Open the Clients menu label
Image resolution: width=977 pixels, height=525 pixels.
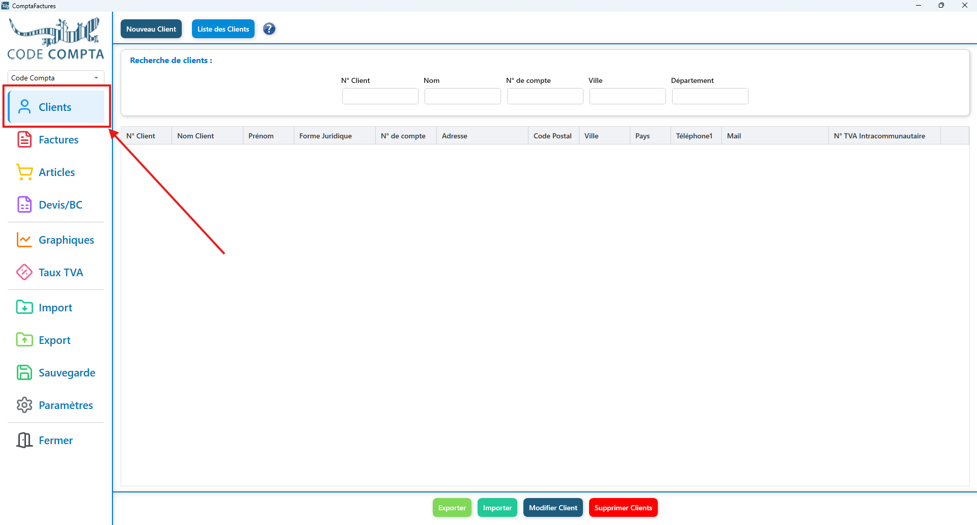[x=55, y=107]
